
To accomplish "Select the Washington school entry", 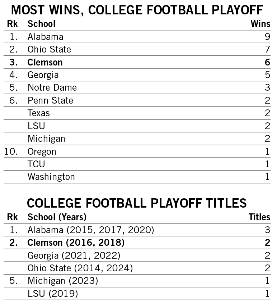I will point(51,177).
